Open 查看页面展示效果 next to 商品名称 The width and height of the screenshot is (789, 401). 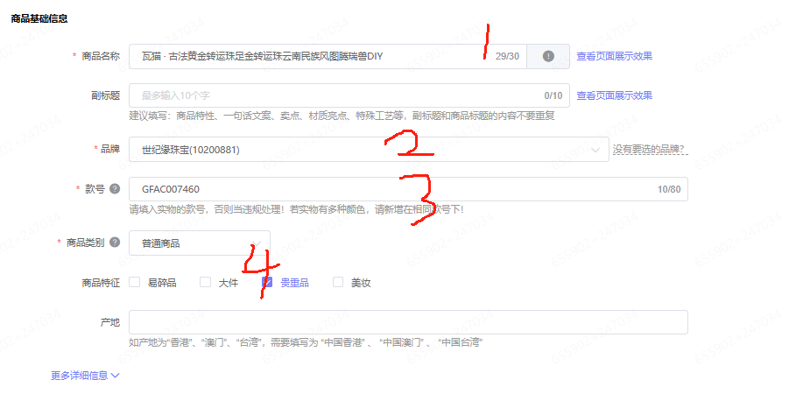[x=614, y=56]
